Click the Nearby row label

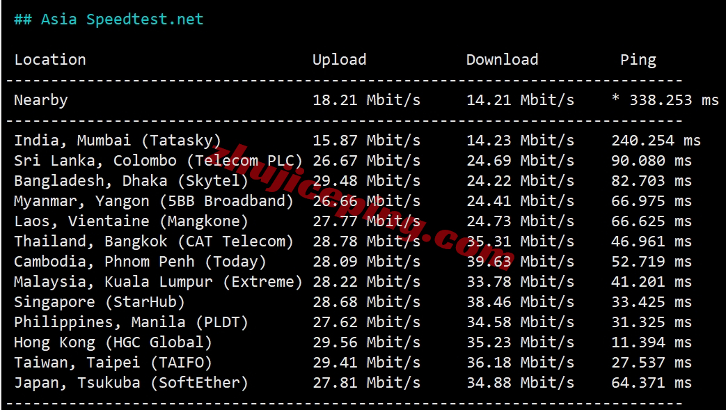coord(41,100)
